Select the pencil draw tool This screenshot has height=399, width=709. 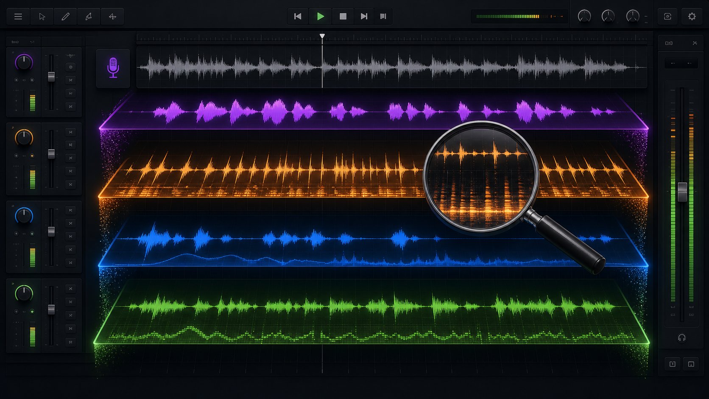pyautogui.click(x=65, y=17)
